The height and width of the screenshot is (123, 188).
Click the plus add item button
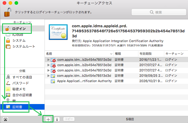point(48,119)
